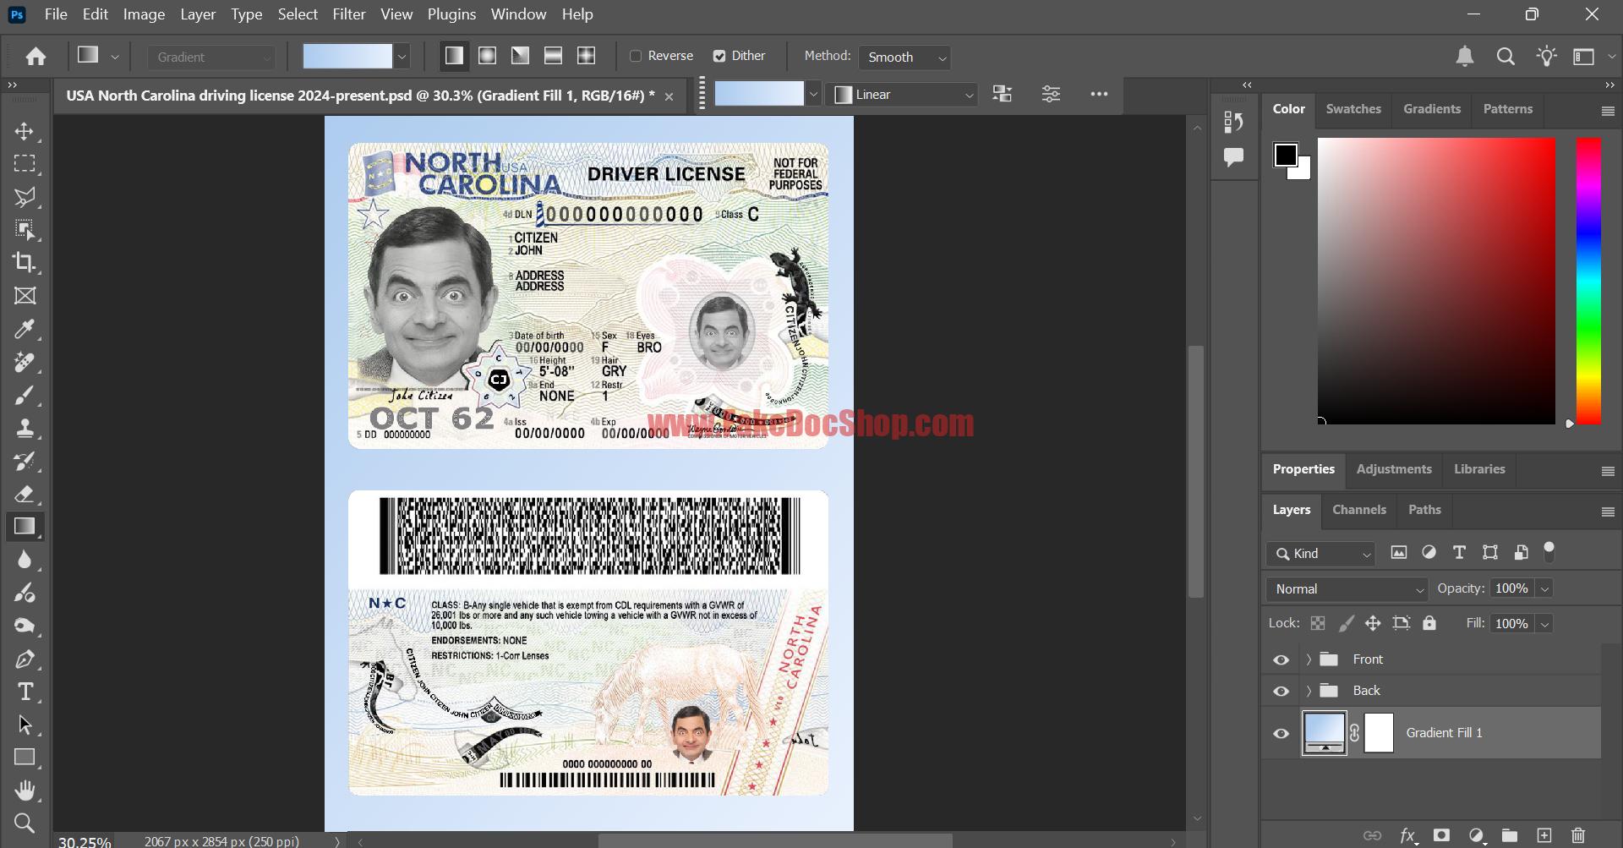Delete layer with the trash icon
The height and width of the screenshot is (848, 1623).
point(1577,835)
